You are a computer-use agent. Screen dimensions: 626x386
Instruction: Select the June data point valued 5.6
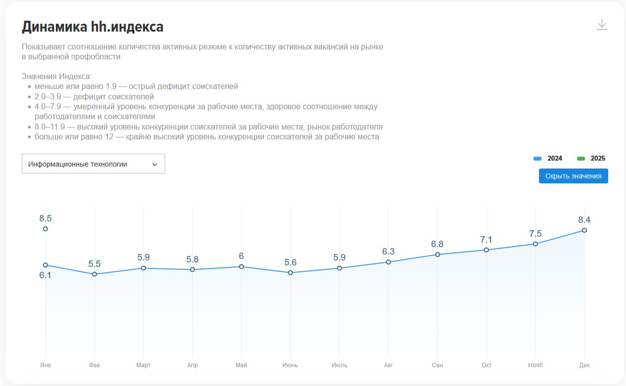click(x=290, y=273)
